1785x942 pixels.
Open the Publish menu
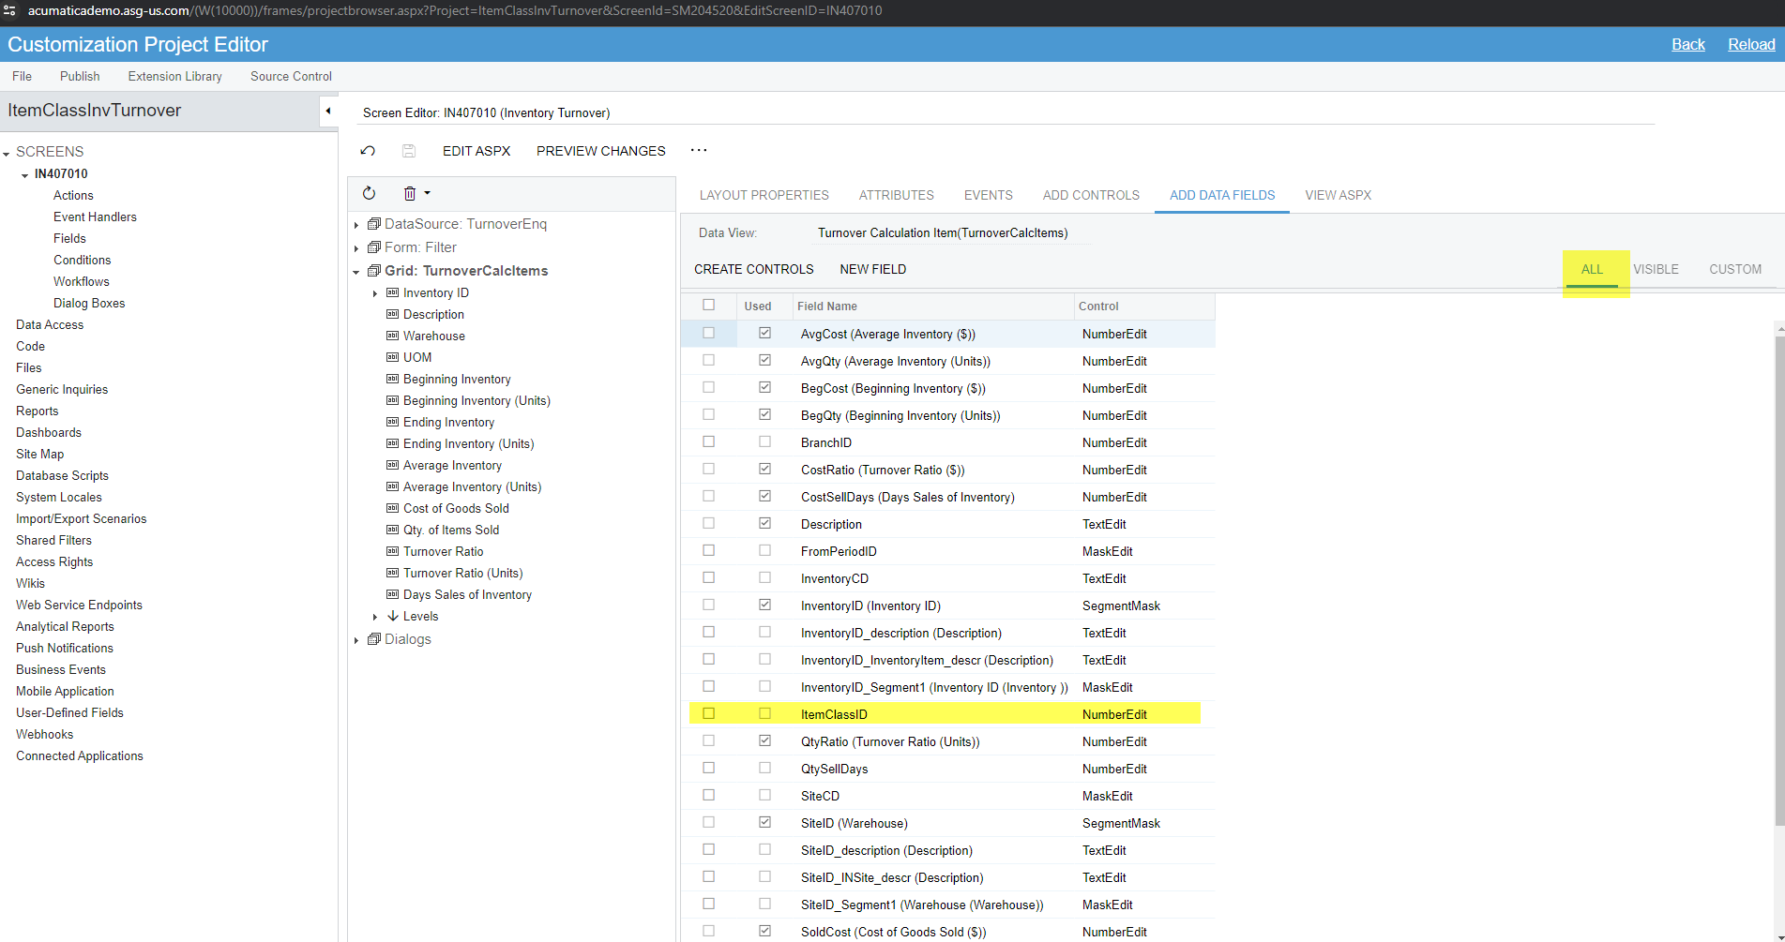pyautogui.click(x=80, y=77)
